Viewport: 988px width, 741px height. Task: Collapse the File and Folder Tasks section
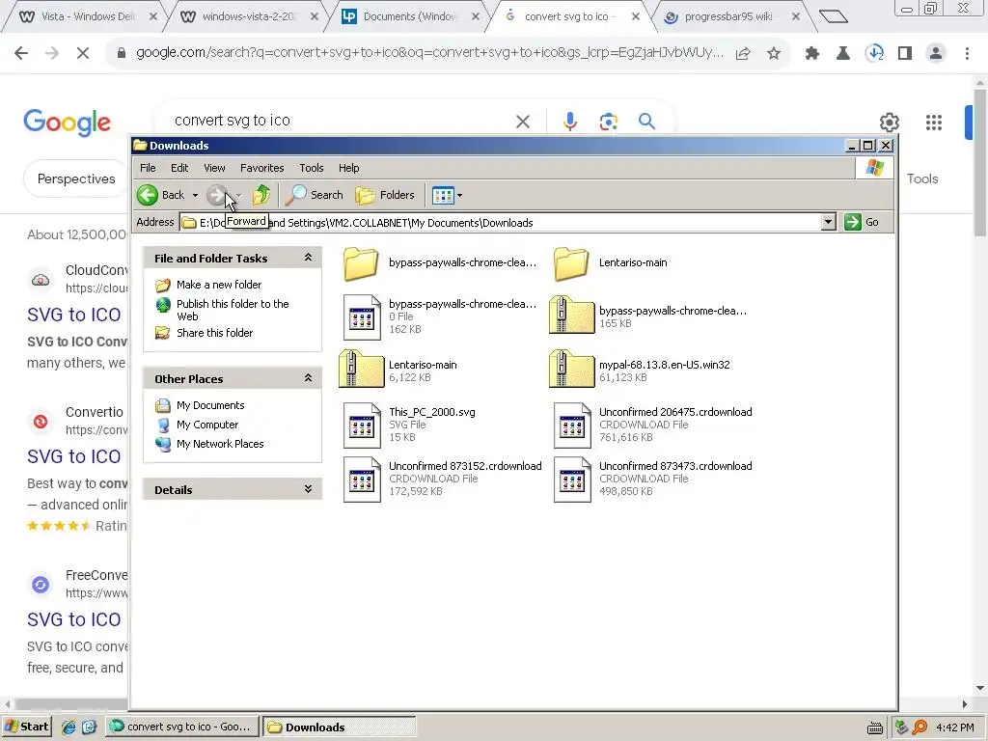308,257
